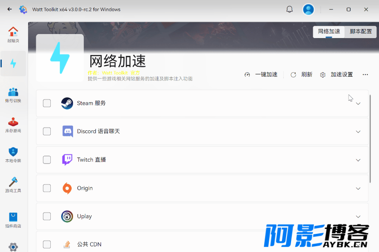Open the 本地令牌 local token page
379x252 pixels.
[13, 155]
